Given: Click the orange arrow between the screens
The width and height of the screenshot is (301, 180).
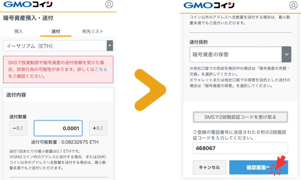Looking at the screenshot, I should point(150,90).
